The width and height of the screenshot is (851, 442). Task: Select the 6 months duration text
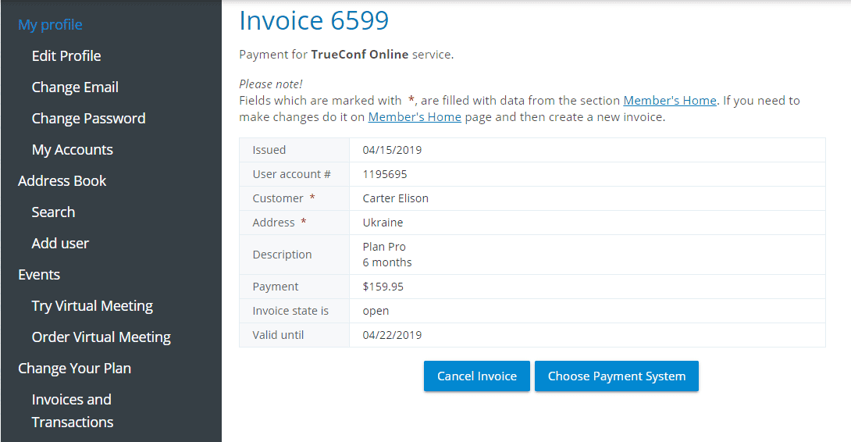[x=387, y=262]
